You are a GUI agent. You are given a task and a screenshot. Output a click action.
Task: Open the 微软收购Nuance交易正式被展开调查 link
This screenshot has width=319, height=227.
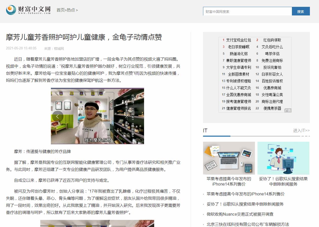click(x=240, y=214)
